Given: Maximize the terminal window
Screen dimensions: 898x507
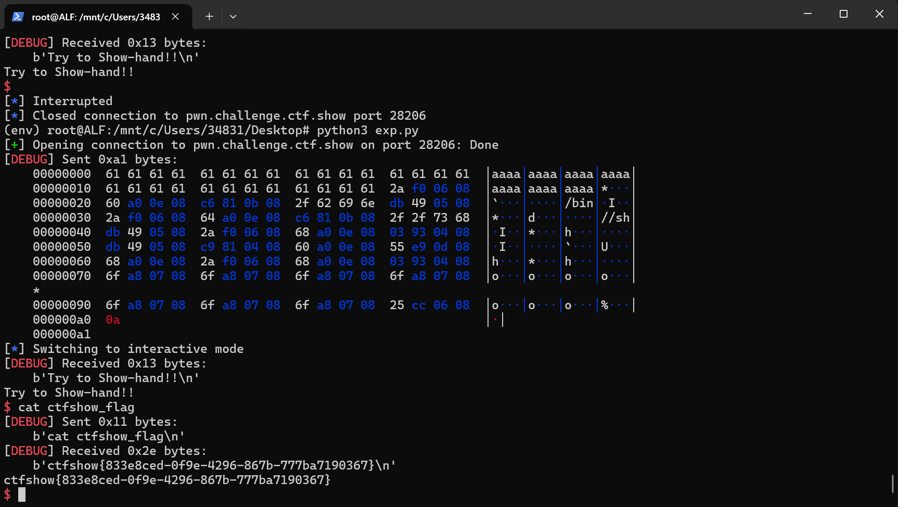Looking at the screenshot, I should pyautogui.click(x=843, y=14).
